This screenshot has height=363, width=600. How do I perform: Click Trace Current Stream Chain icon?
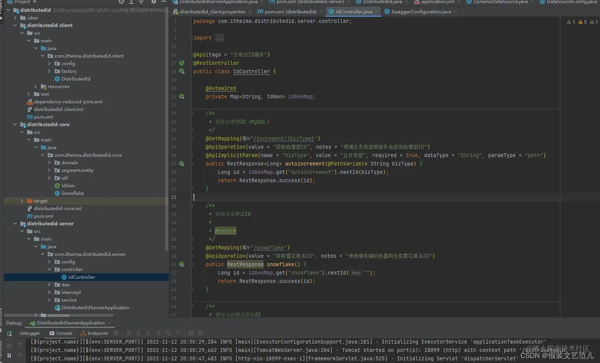pos(201,333)
